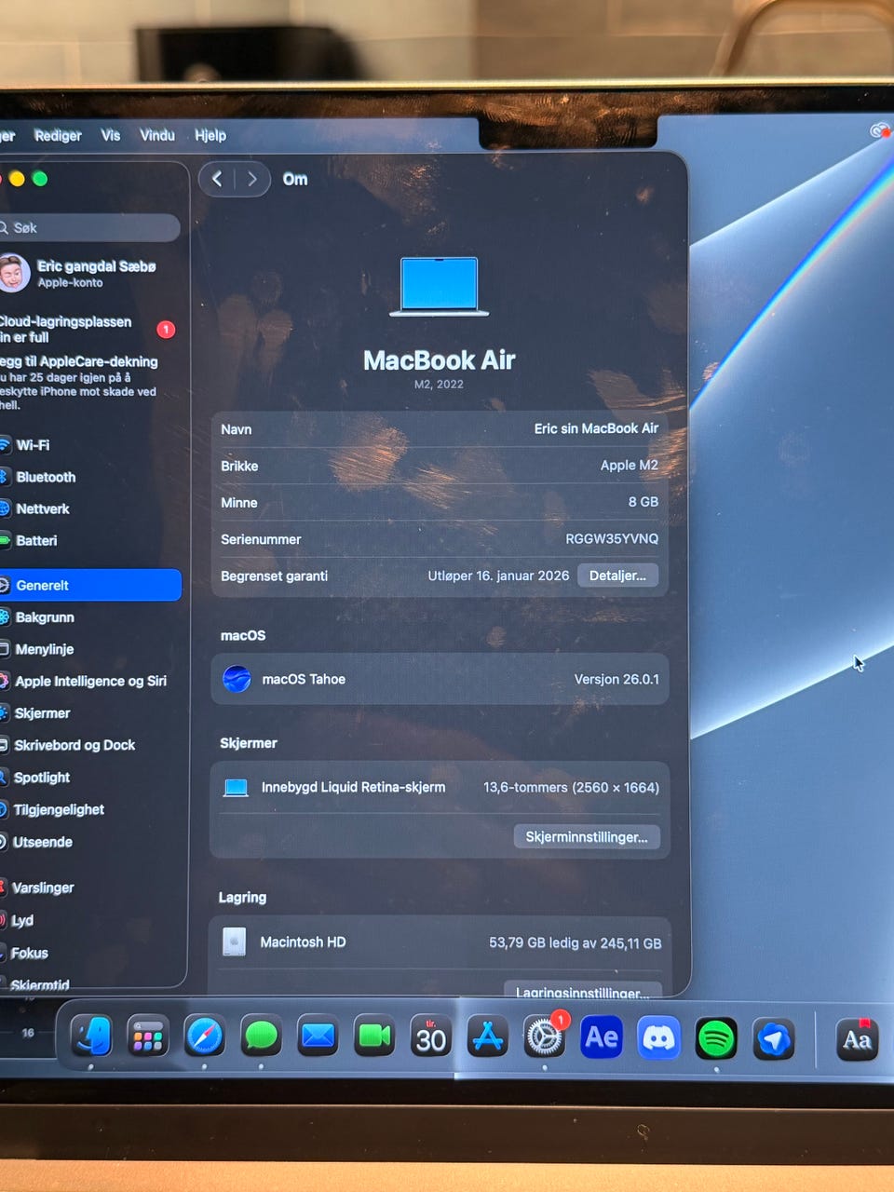This screenshot has height=1192, width=894.
Task: Click the Apple M2 chip value
Action: 630,465
